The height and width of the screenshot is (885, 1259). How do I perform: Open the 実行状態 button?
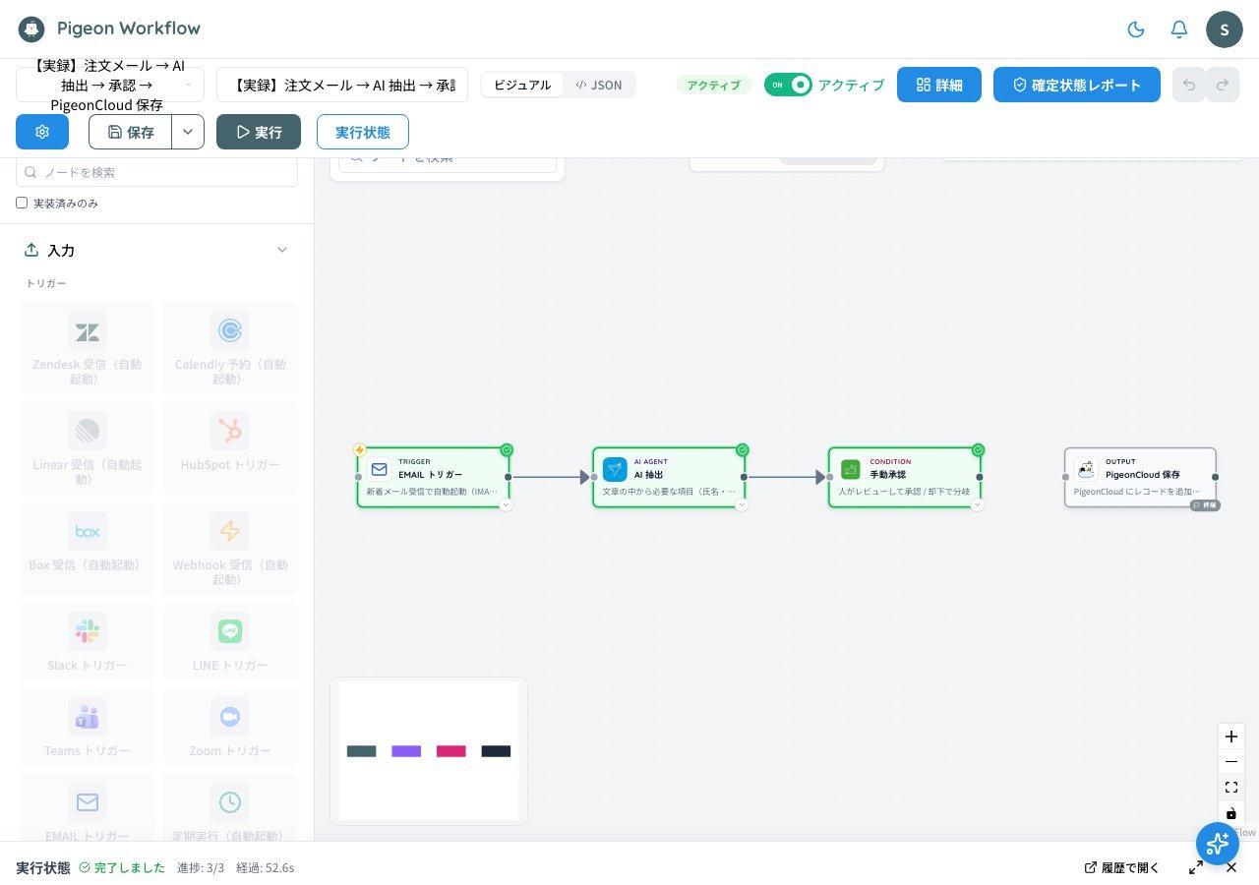(x=363, y=132)
